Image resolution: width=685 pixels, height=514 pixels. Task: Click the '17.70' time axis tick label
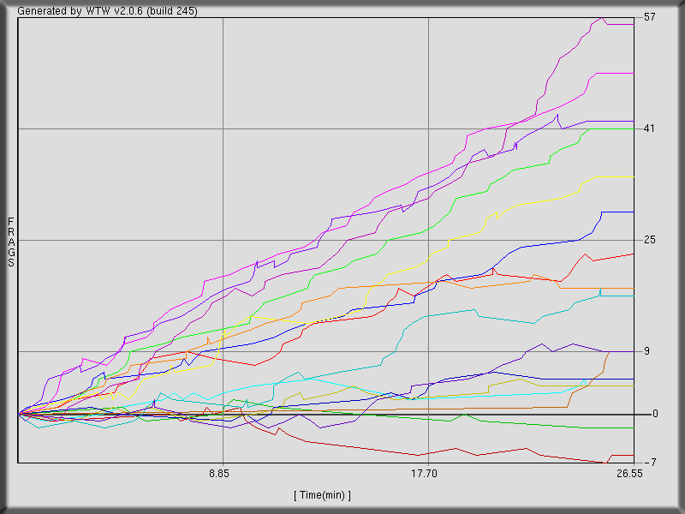[424, 472]
